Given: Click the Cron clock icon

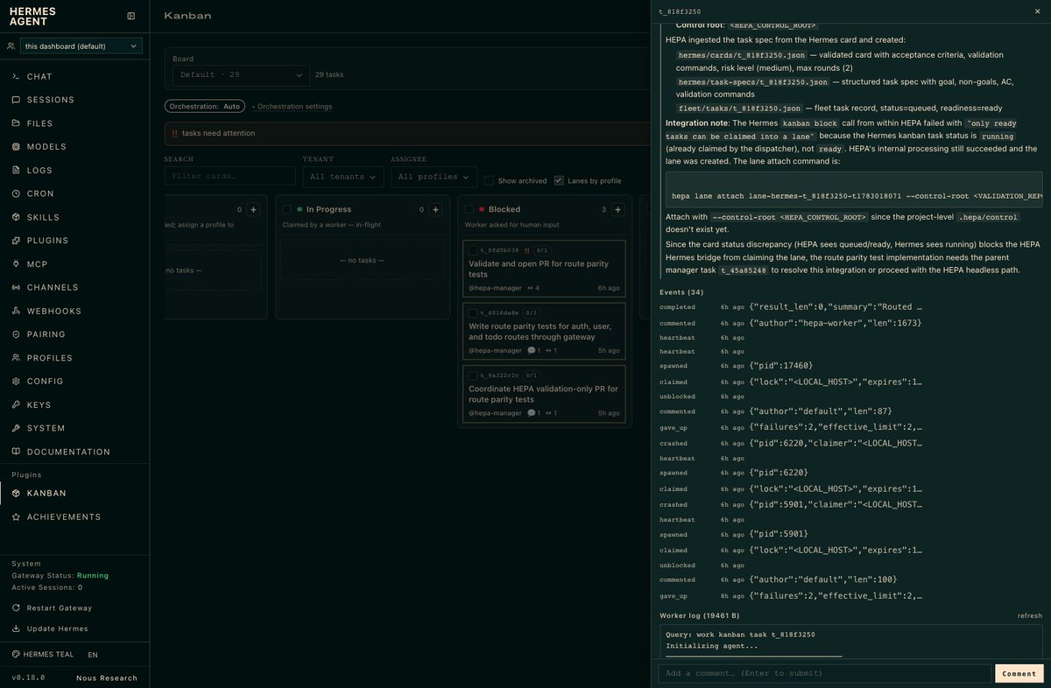Looking at the screenshot, I should coord(17,193).
